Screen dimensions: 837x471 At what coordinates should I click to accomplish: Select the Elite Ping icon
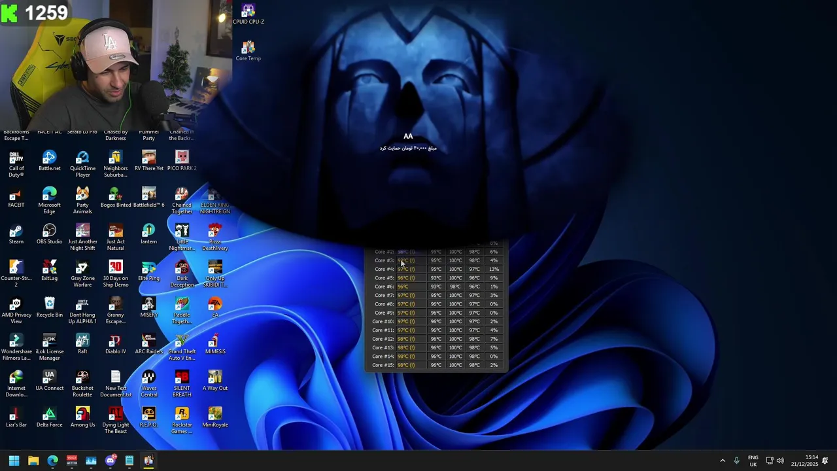(148, 271)
